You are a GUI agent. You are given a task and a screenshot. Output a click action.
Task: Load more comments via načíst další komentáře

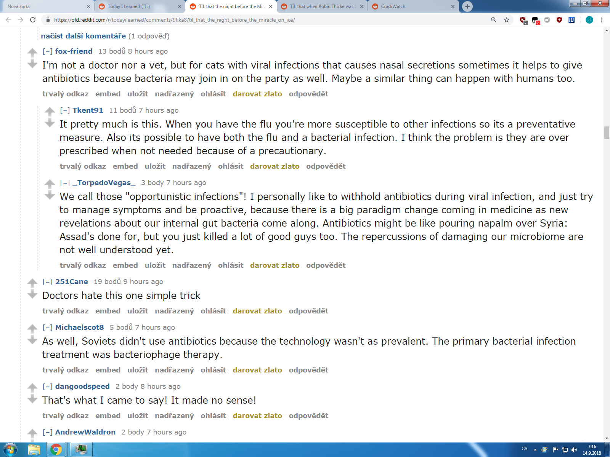83,36
